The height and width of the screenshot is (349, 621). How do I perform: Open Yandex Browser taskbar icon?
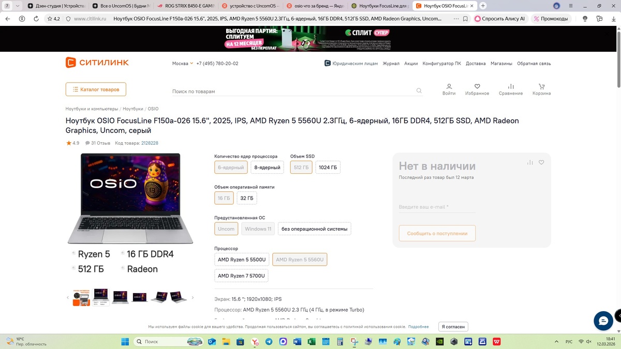[255, 342]
